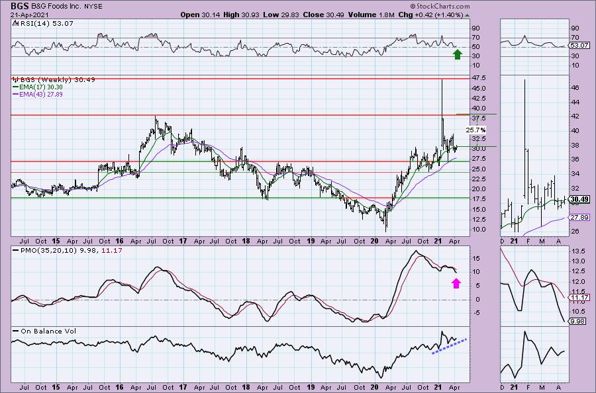Click the green up-triangle change indicator
Image resolution: width=596 pixels, height=393 pixels.
pos(467,15)
